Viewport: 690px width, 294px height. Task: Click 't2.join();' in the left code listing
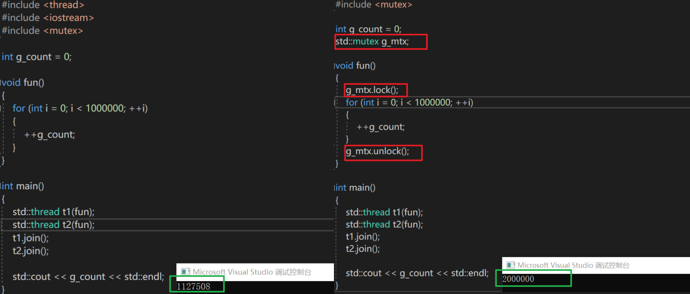point(31,251)
